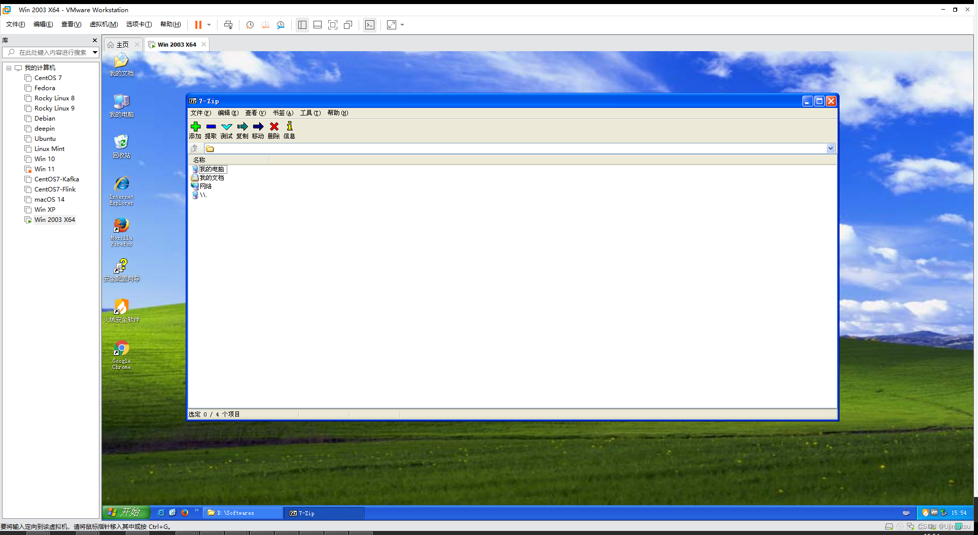Open VMware 虚拟机(M) menu

point(103,24)
